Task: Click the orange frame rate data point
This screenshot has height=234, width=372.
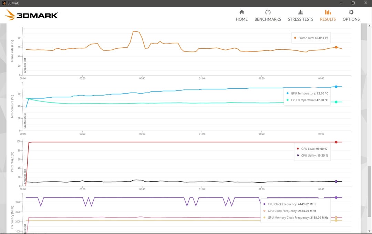Action: click(336, 47)
